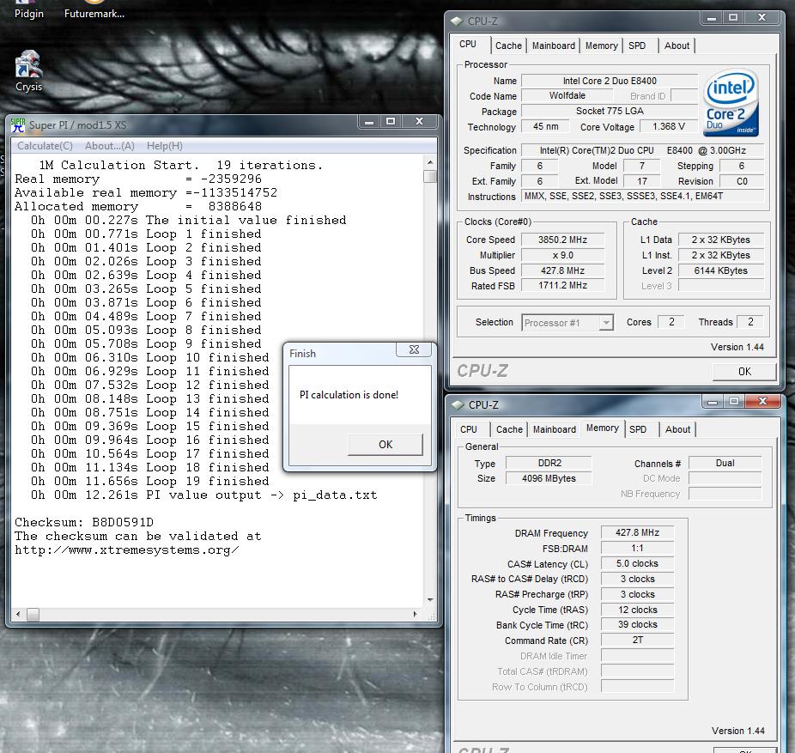Screen dimensions: 795x753
Task: Click the xtremesystems.org URL text
Action: 127,550
